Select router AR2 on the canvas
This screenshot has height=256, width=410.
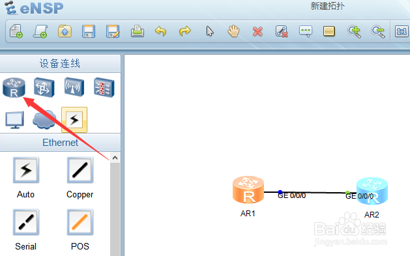(x=372, y=191)
